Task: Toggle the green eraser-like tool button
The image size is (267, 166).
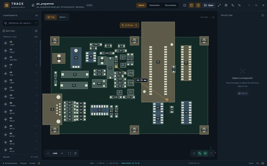Action: [x=205, y=153]
